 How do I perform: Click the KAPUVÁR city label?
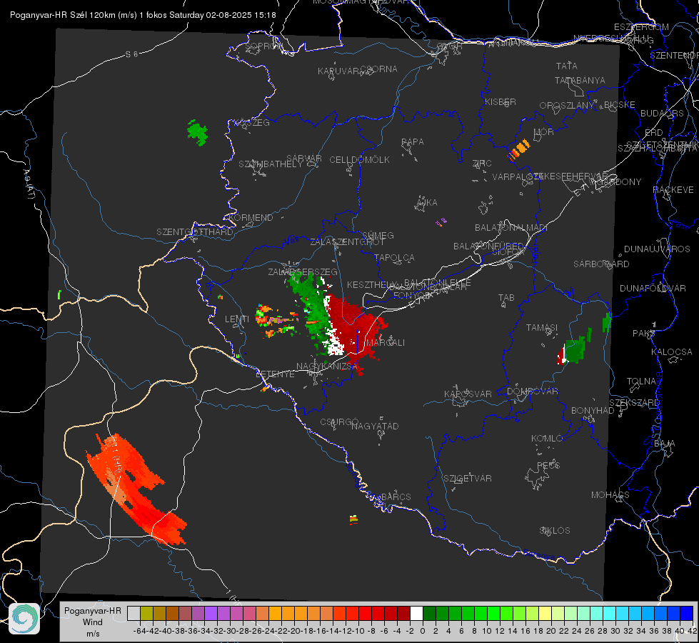tap(339, 71)
